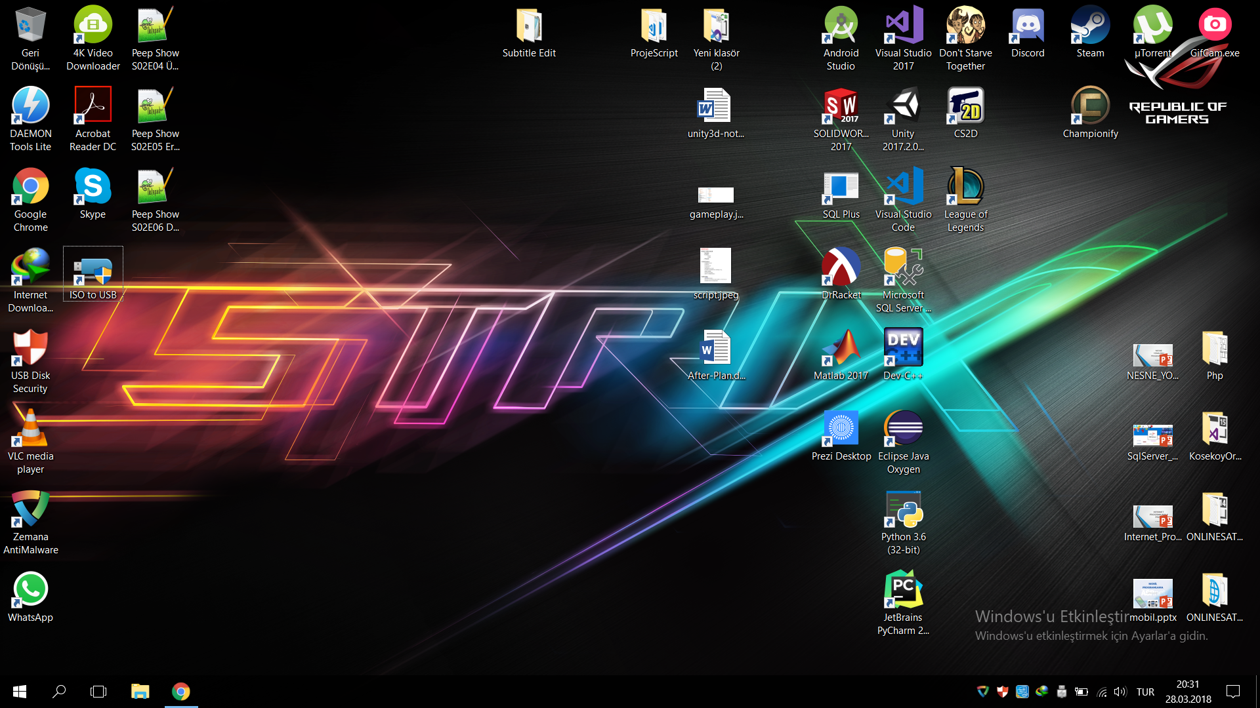The height and width of the screenshot is (708, 1260).
Task: Open the Php folder
Action: pyautogui.click(x=1215, y=355)
